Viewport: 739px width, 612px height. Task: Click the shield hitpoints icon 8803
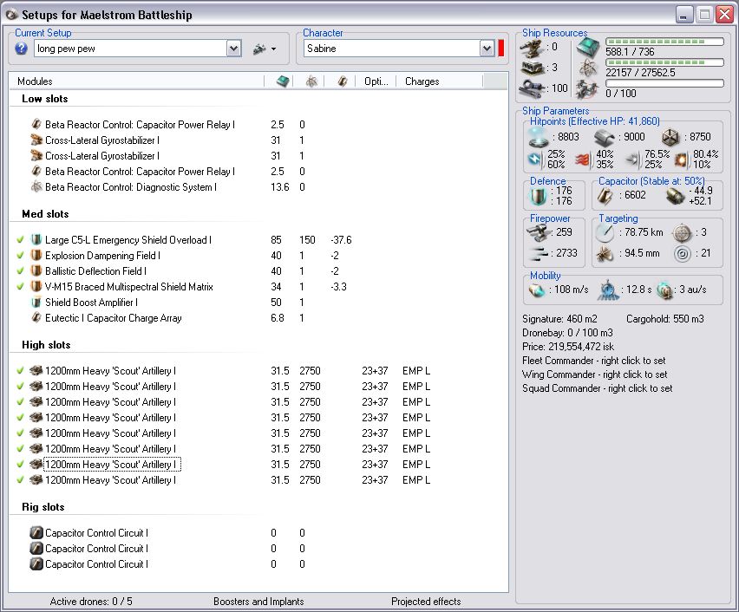pos(538,137)
